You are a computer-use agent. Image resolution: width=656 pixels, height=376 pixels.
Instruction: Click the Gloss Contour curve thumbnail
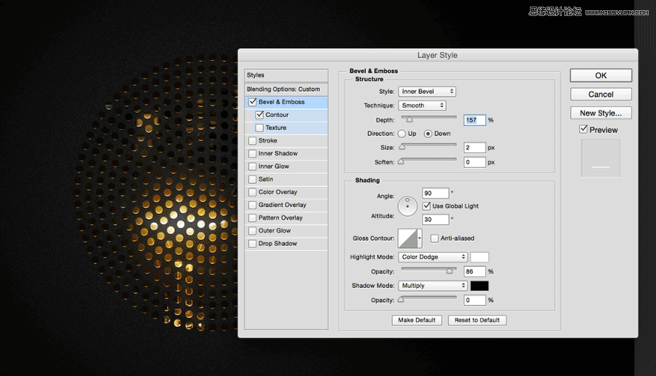click(x=410, y=238)
